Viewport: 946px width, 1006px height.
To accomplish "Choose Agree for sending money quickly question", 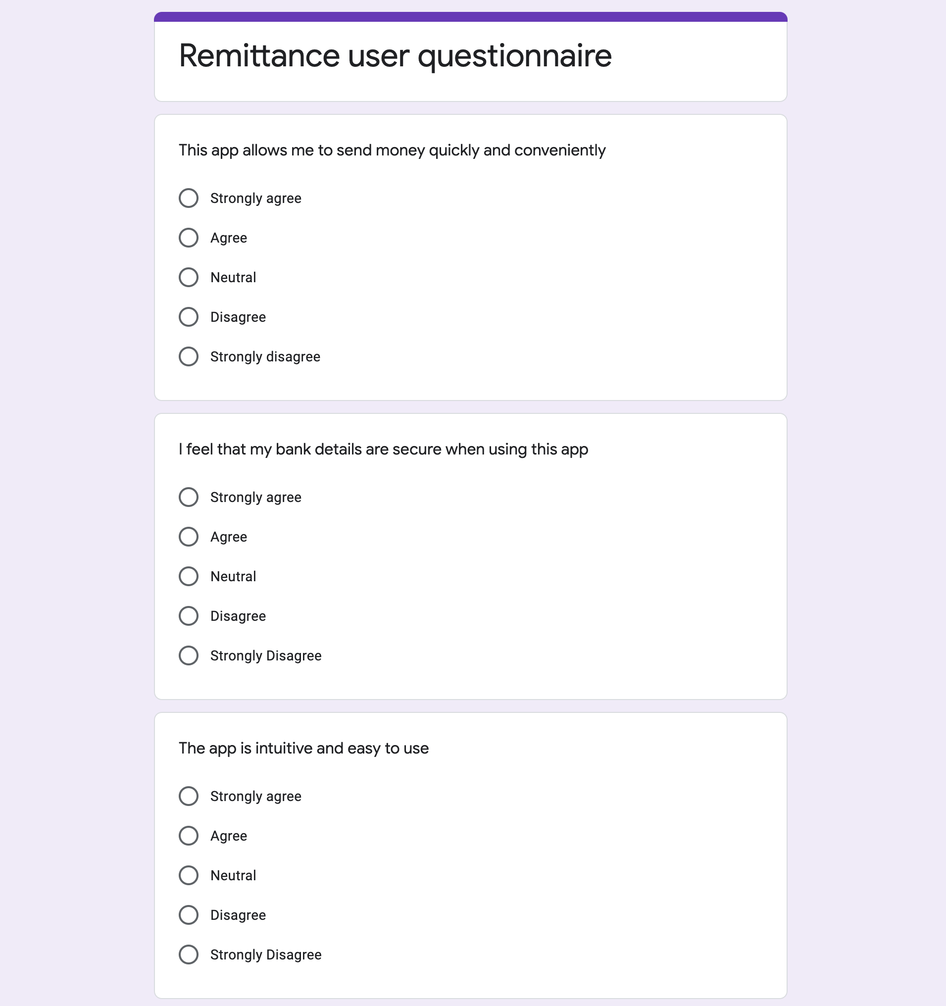I will (x=188, y=238).
